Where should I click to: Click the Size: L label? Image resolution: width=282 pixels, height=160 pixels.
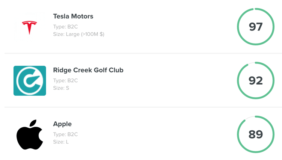coord(61,142)
